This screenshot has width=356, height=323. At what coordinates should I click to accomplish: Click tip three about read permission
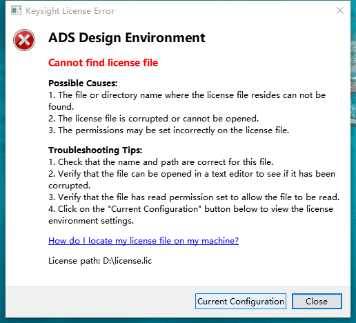[194, 197]
